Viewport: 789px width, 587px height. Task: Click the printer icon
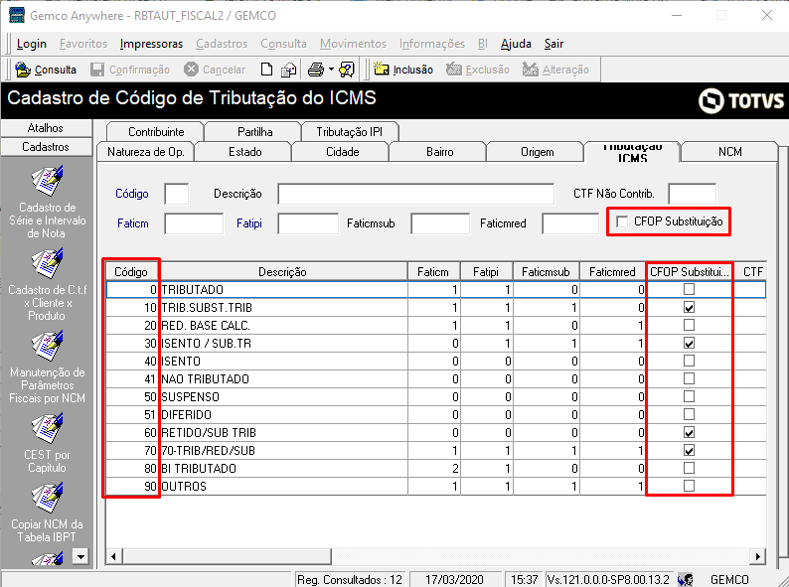tap(316, 70)
